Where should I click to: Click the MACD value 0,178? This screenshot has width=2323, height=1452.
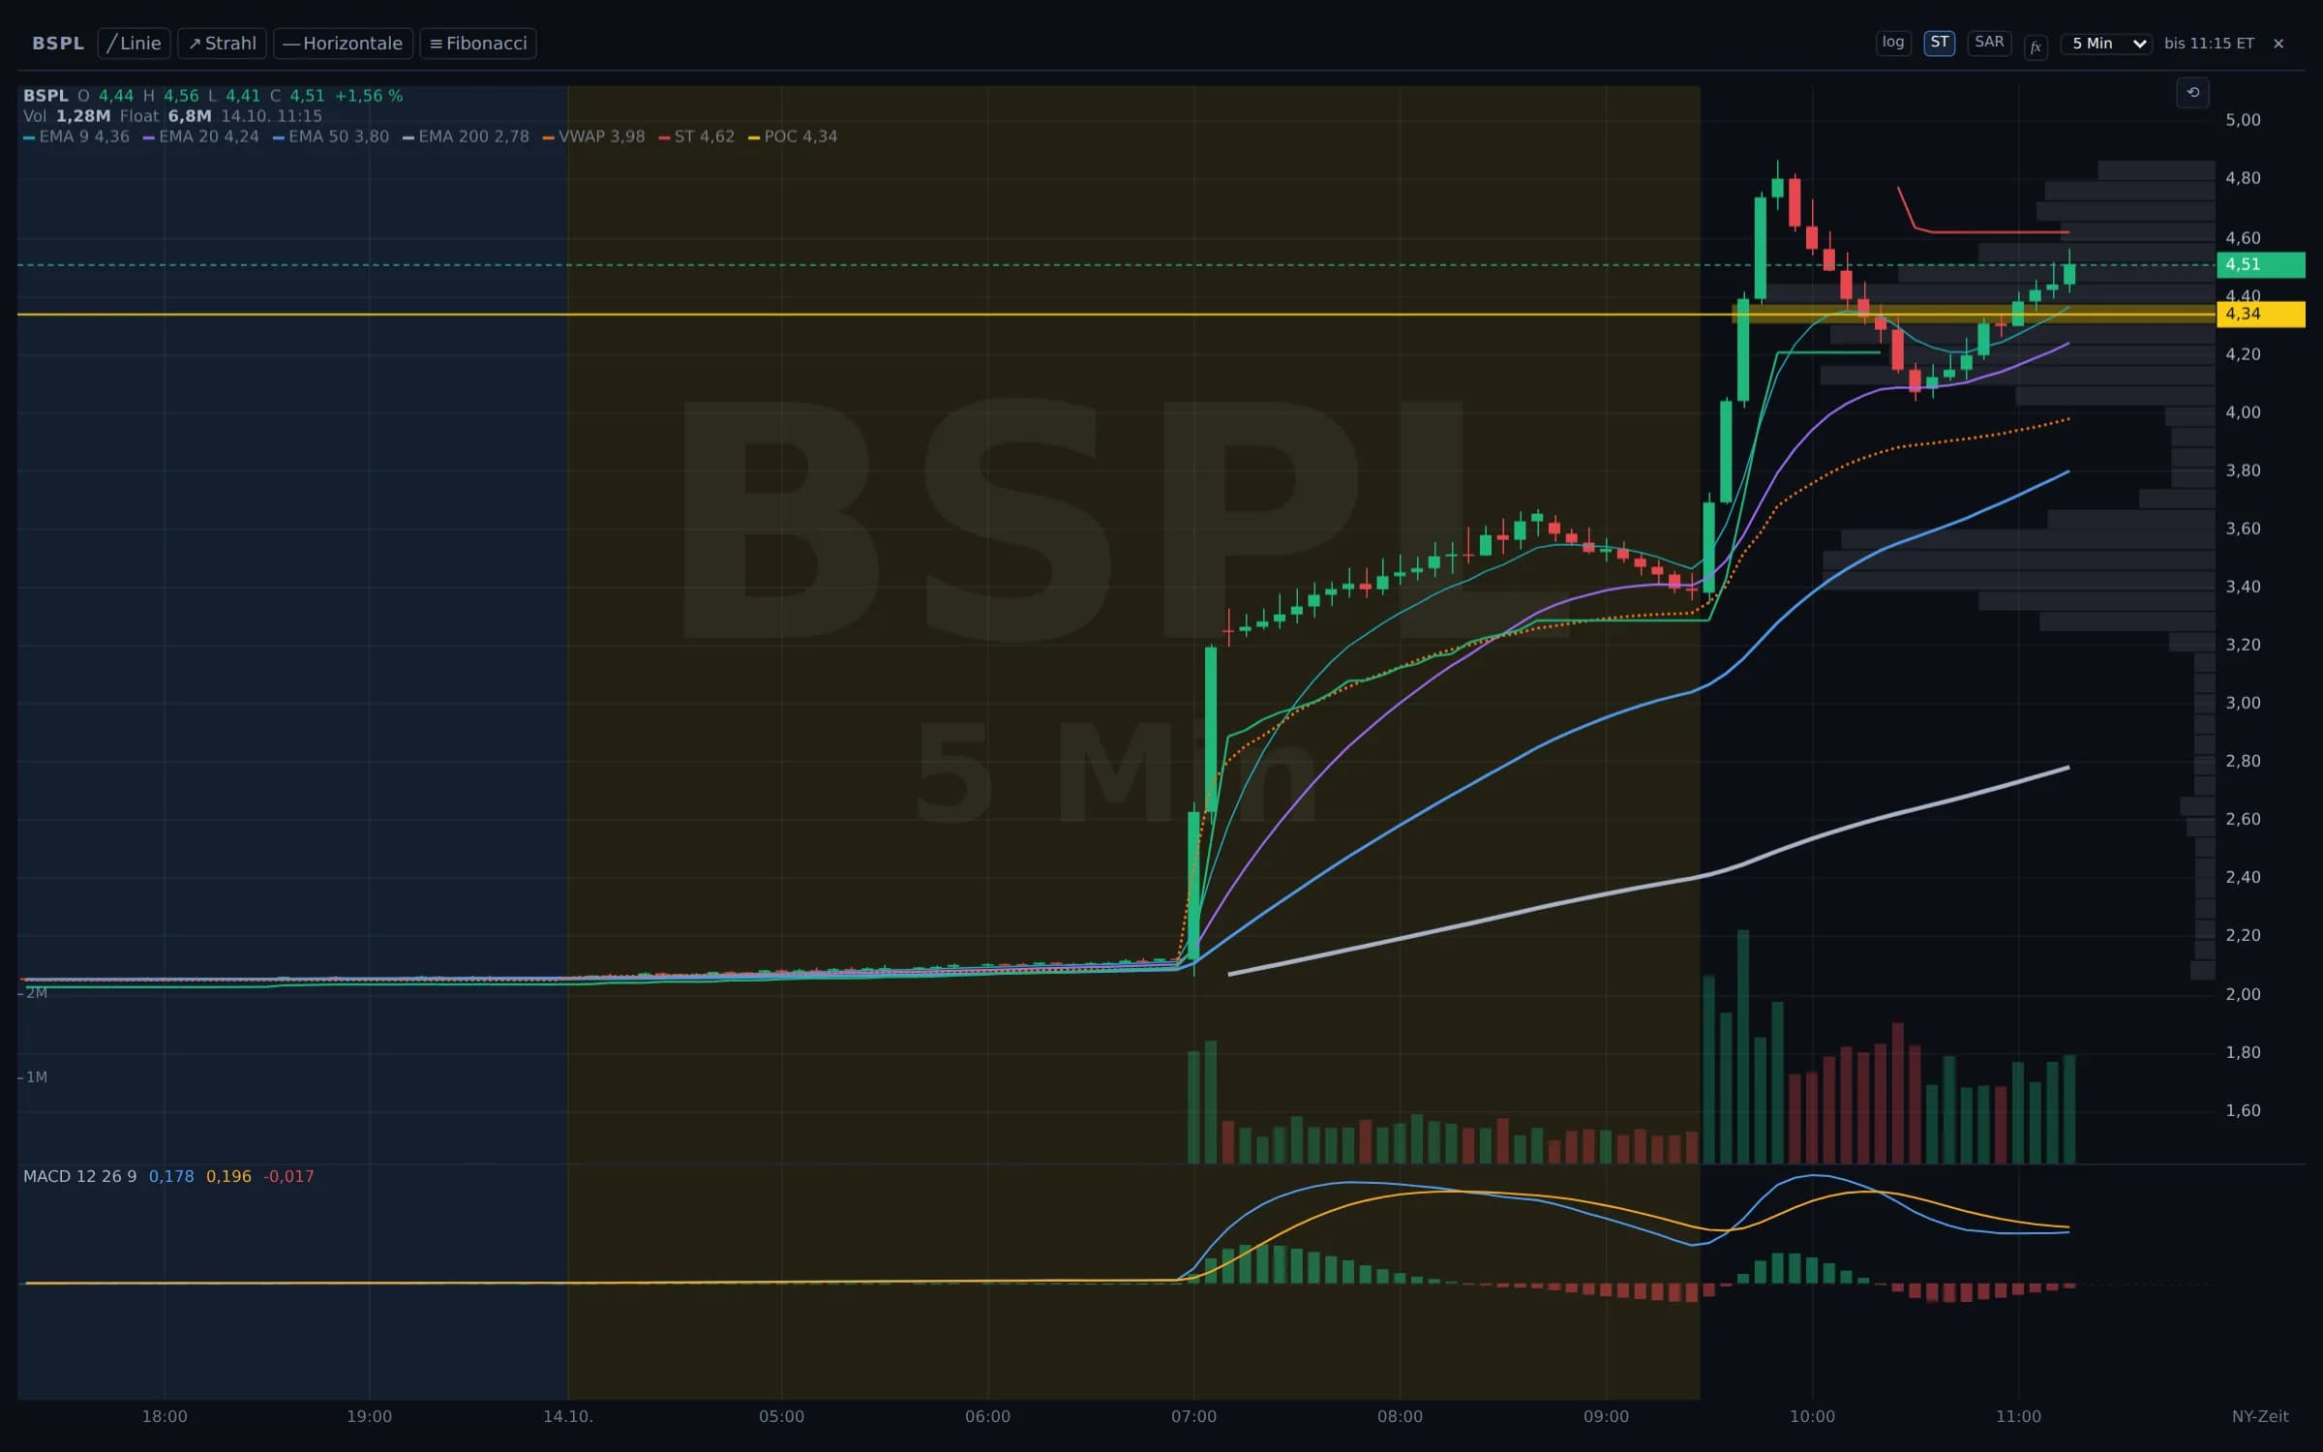[x=171, y=1176]
